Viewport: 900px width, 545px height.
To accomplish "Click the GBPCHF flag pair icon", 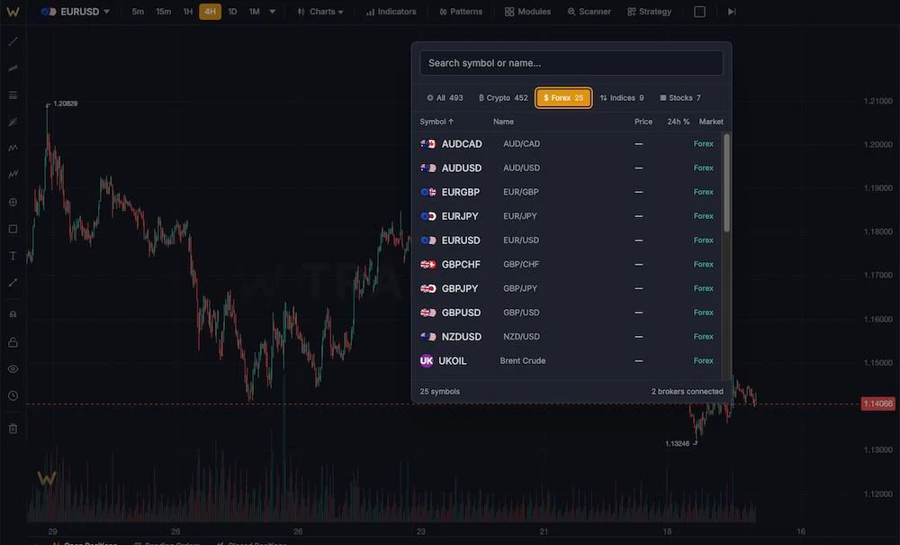I will [x=428, y=265].
